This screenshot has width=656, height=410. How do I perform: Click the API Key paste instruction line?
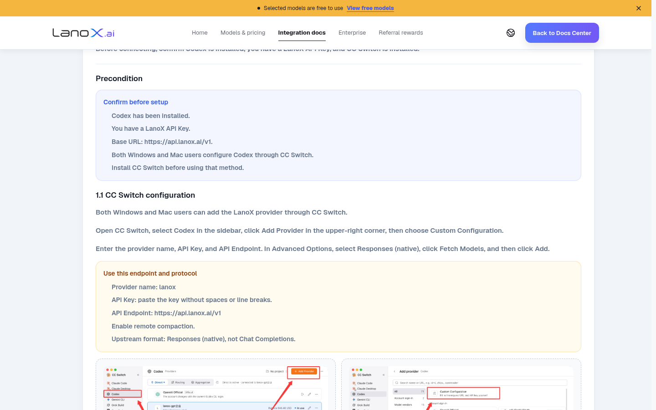(192, 300)
